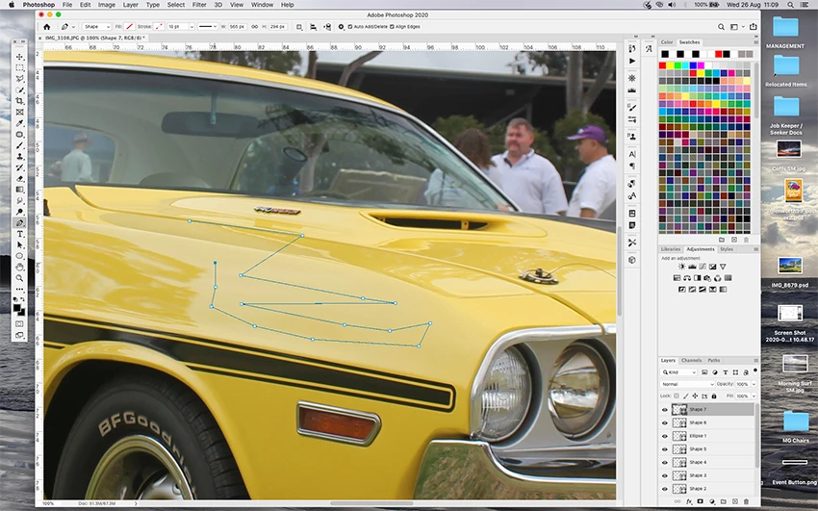
Task: Open the MANAGEMENT folder on desktop
Action: [785, 33]
